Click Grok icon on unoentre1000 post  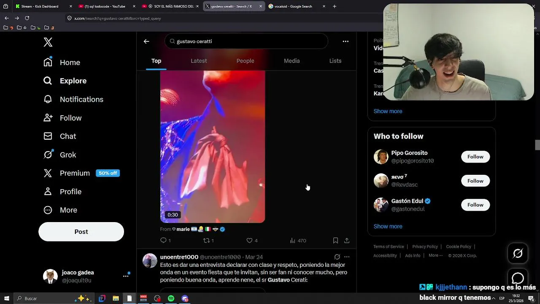337,257
